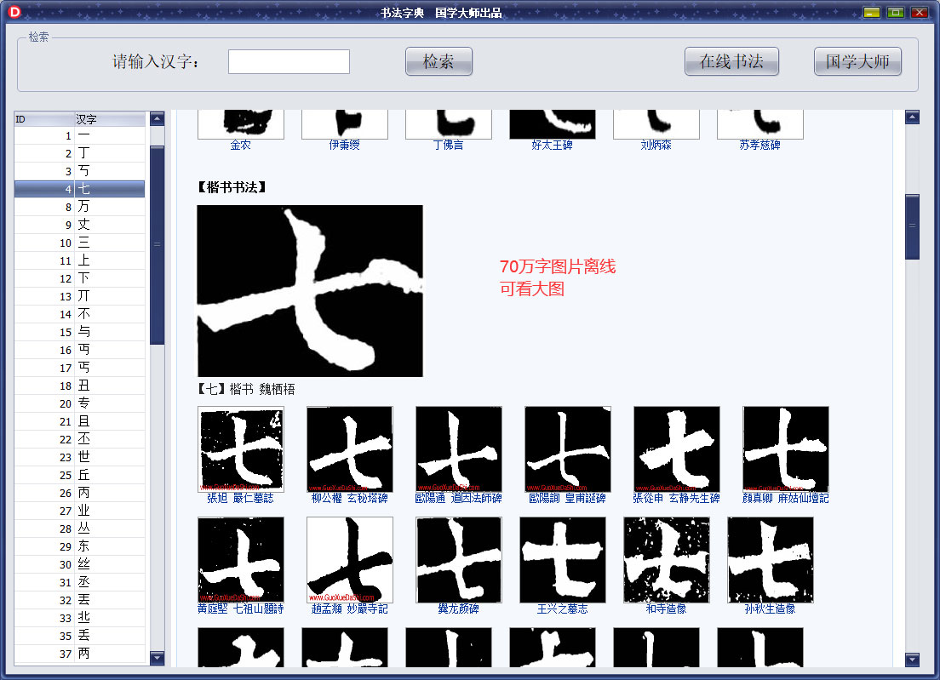Viewport: 940px width, 680px height.
Task: Select row 25 character 丘
Action: click(80, 475)
